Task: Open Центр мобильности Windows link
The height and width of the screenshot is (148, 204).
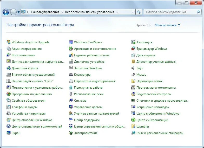Action: (158, 114)
